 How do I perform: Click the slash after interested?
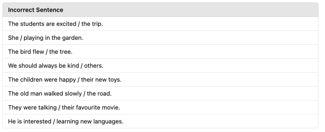[54, 122]
